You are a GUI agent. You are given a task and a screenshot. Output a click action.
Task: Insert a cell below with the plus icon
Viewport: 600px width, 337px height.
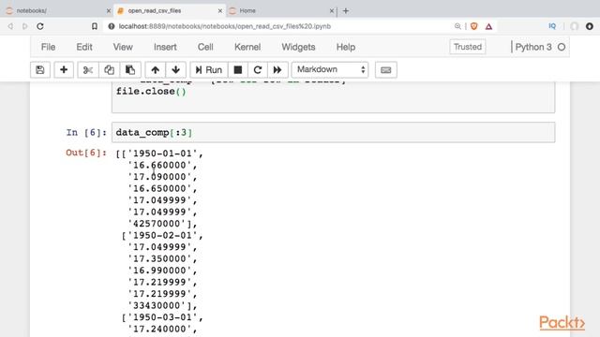(x=64, y=70)
